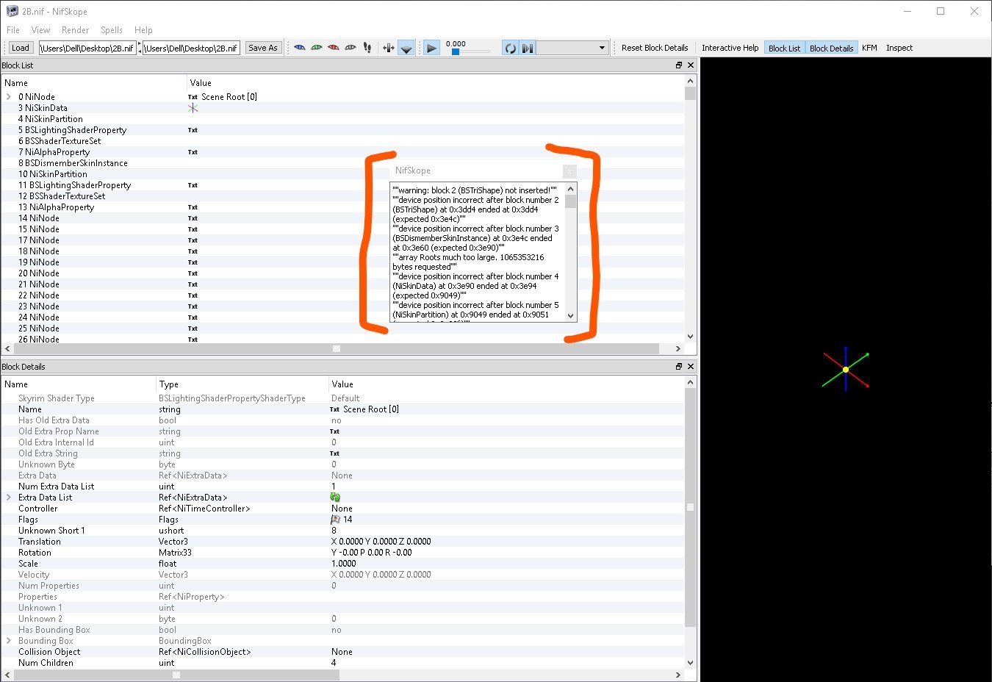Select 5 BSLightingShaderProperty block

[72, 130]
